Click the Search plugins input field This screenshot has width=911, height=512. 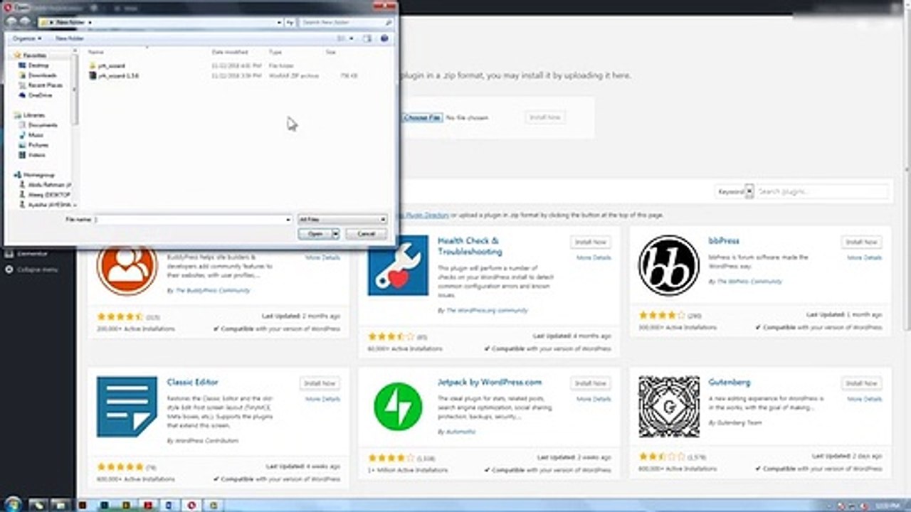821,191
